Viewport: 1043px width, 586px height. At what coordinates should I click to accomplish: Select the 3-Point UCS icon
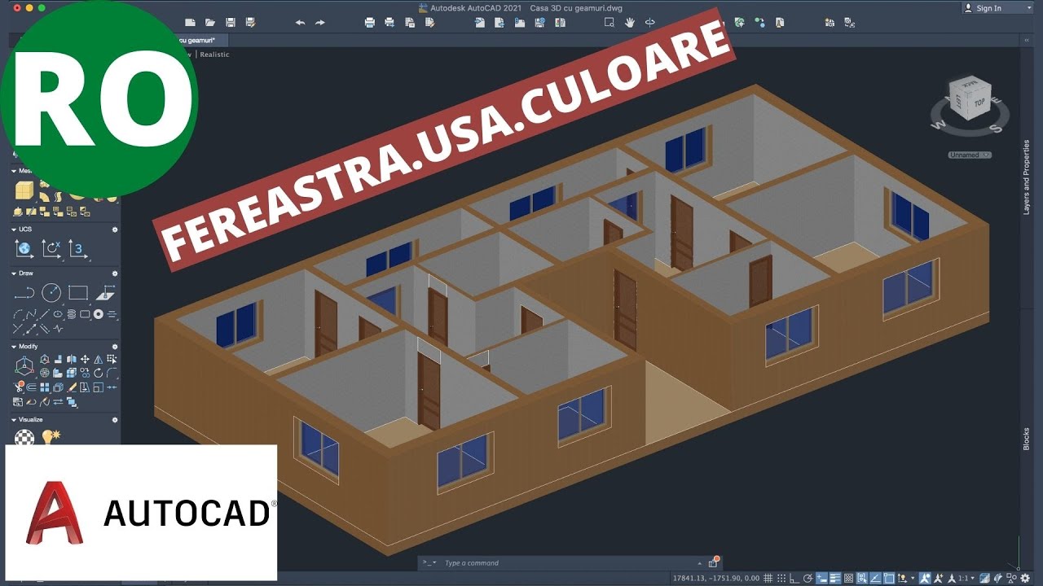77,248
